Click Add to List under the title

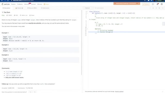click(24, 15)
